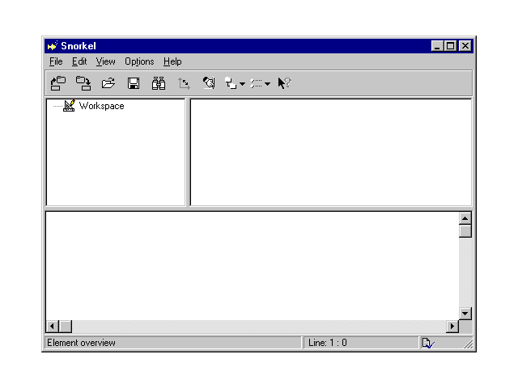This screenshot has height=388, width=518.
Task: Click the first toolbar icon with upward arrow
Action: (58, 82)
